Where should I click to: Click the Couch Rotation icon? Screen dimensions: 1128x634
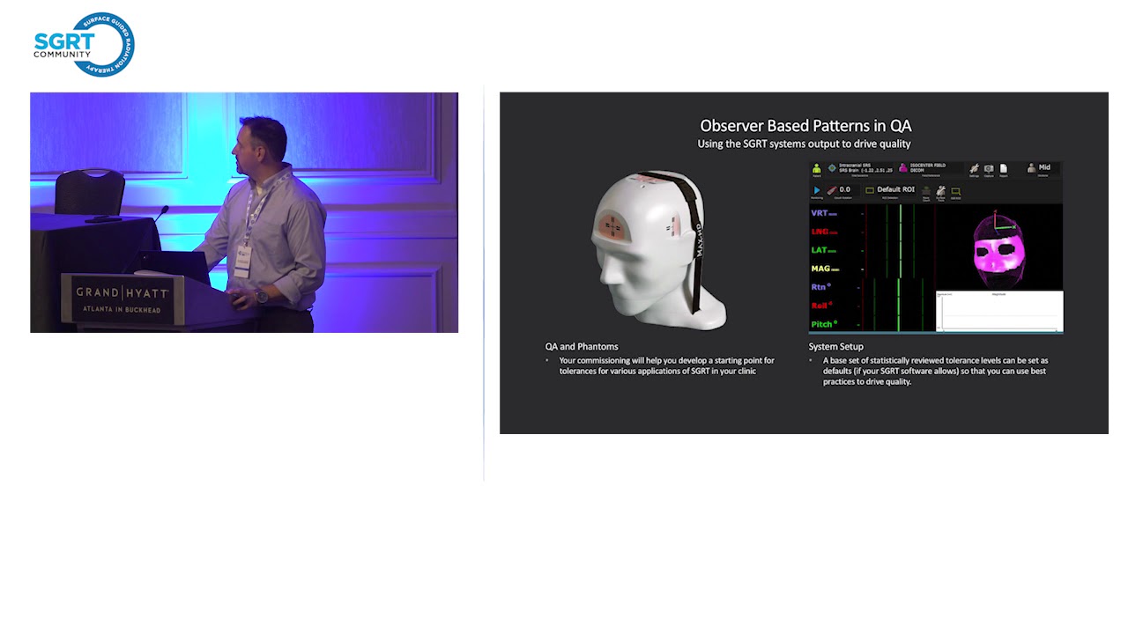[x=832, y=190]
